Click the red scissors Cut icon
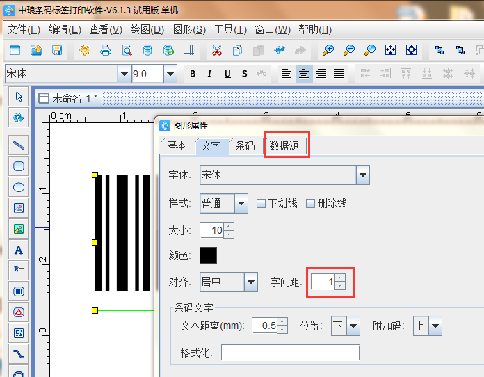 tap(216, 50)
